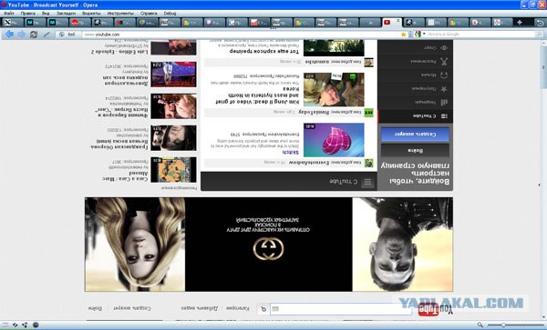Image resolution: width=547 pixels, height=330 pixels.
Task: Open the Популярное sidebar item with star icon
Action: click(x=416, y=89)
